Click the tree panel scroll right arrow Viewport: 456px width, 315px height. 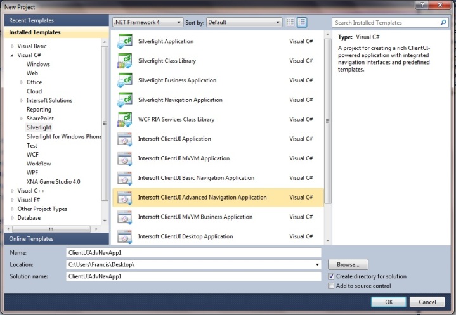pos(96,229)
